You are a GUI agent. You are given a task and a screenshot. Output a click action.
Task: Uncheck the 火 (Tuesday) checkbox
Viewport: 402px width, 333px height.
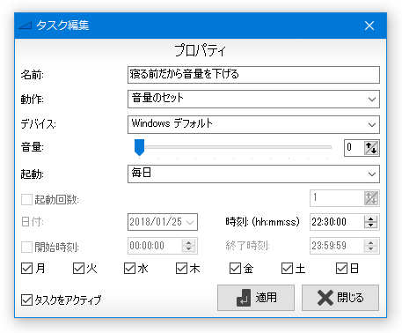[78, 269]
